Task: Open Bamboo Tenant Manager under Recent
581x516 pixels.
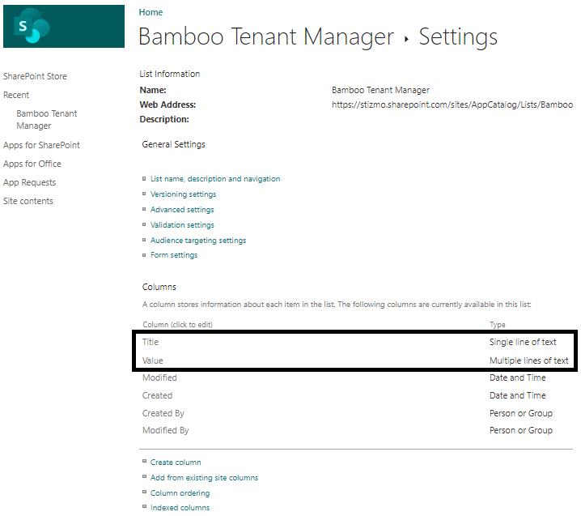Action: pyautogui.click(x=47, y=119)
